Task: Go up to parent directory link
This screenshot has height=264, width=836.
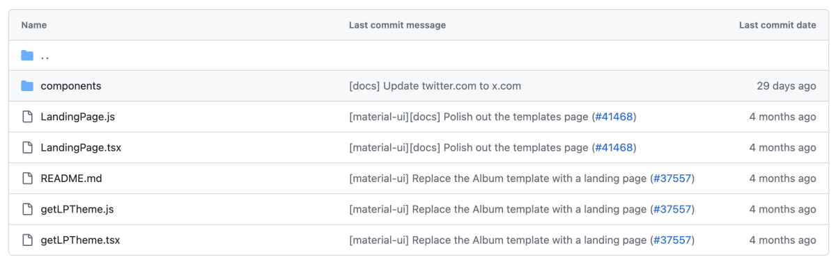Action: coord(45,56)
